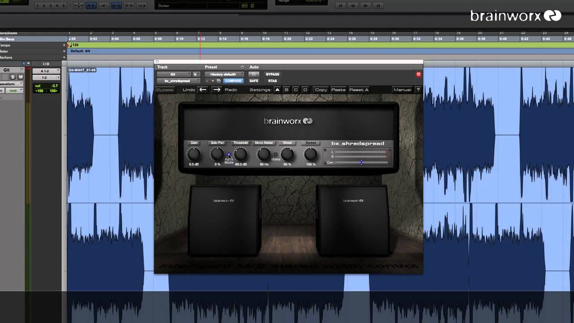Click the settings copy icon beside COMPARE

[219, 81]
